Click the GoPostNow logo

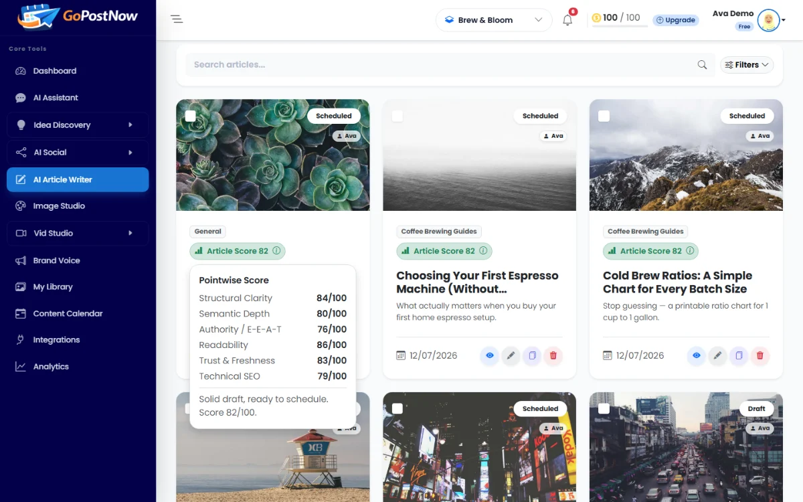pos(78,16)
